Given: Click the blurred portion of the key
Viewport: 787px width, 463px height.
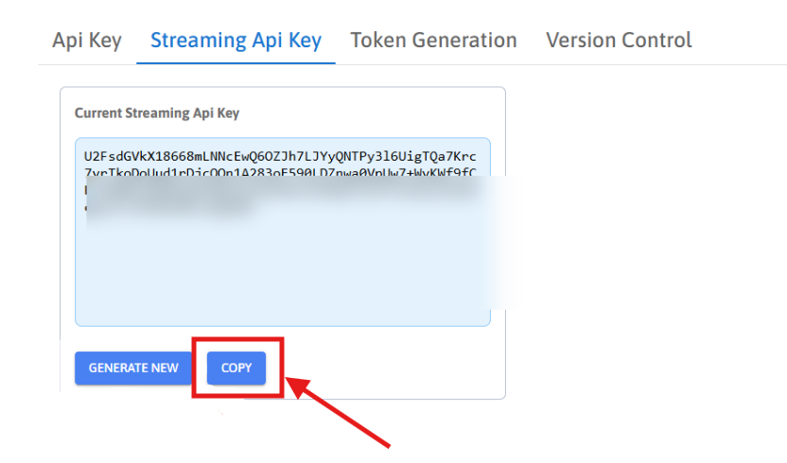Looking at the screenshot, I should click(284, 200).
